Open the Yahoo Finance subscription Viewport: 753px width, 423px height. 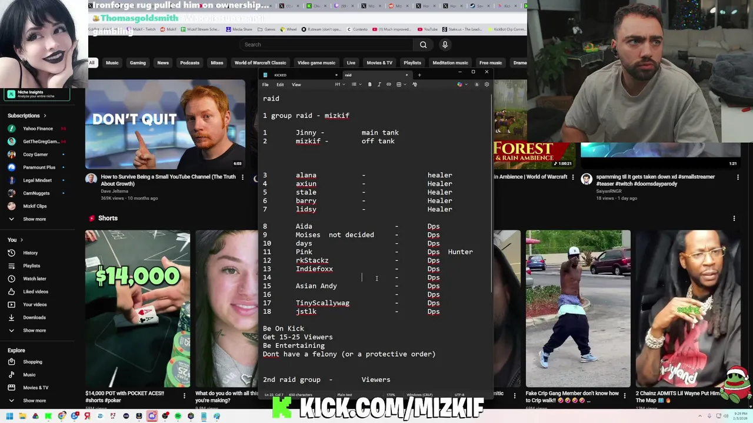pos(38,129)
